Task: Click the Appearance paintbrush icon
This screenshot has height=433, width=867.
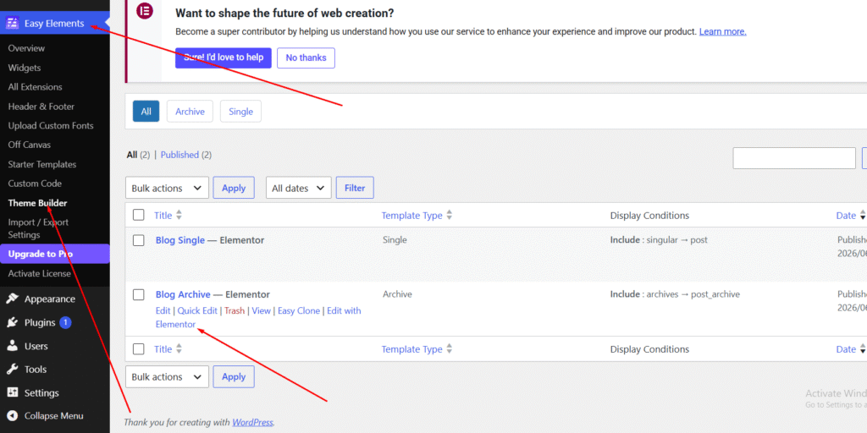Action: pos(12,299)
